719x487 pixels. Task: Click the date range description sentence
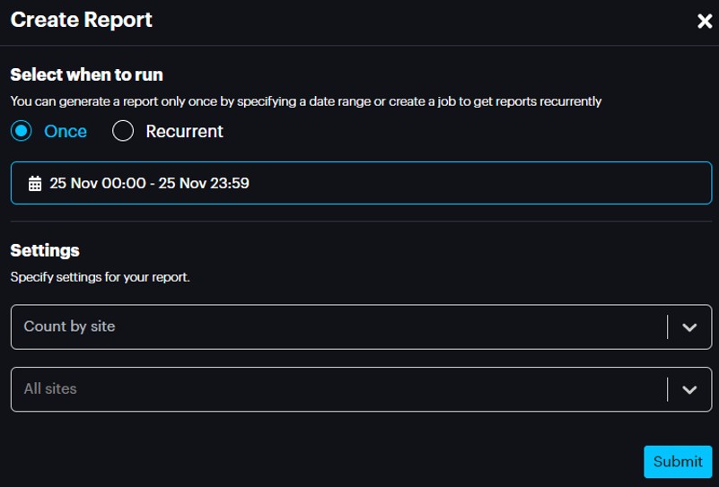(x=306, y=101)
